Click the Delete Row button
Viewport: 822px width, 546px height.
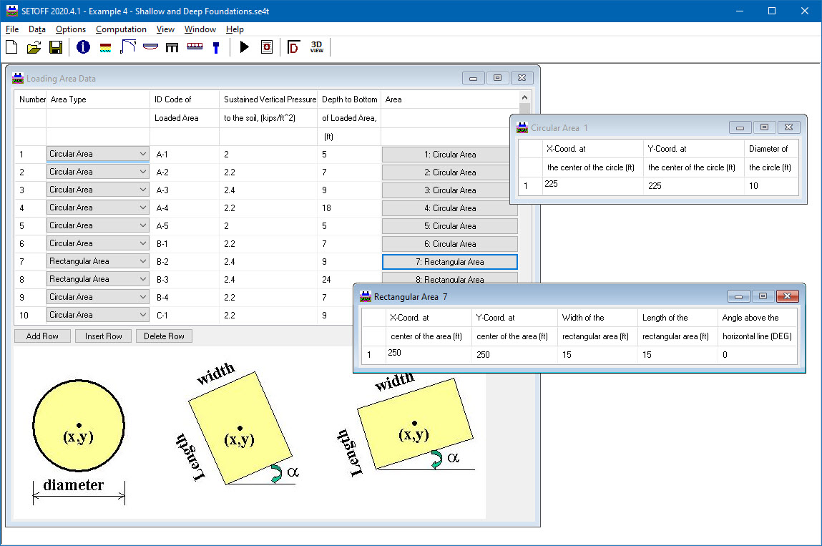[x=164, y=336]
